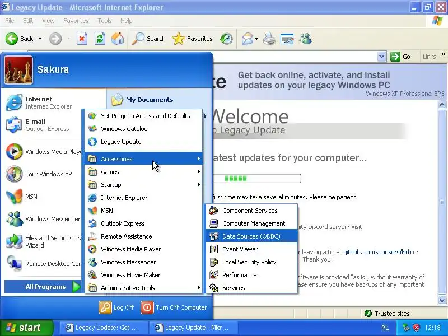Launch Windows Messenger from programs list
This screenshot has width=448, height=336.
pyautogui.click(x=143, y=262)
